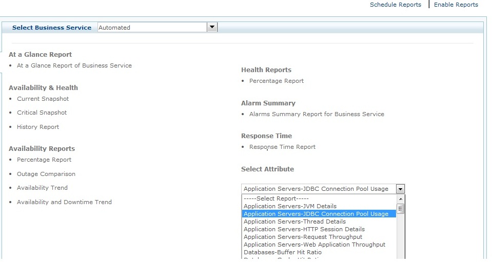
Task: Click the Enable Reports link
Action: pyautogui.click(x=456, y=5)
